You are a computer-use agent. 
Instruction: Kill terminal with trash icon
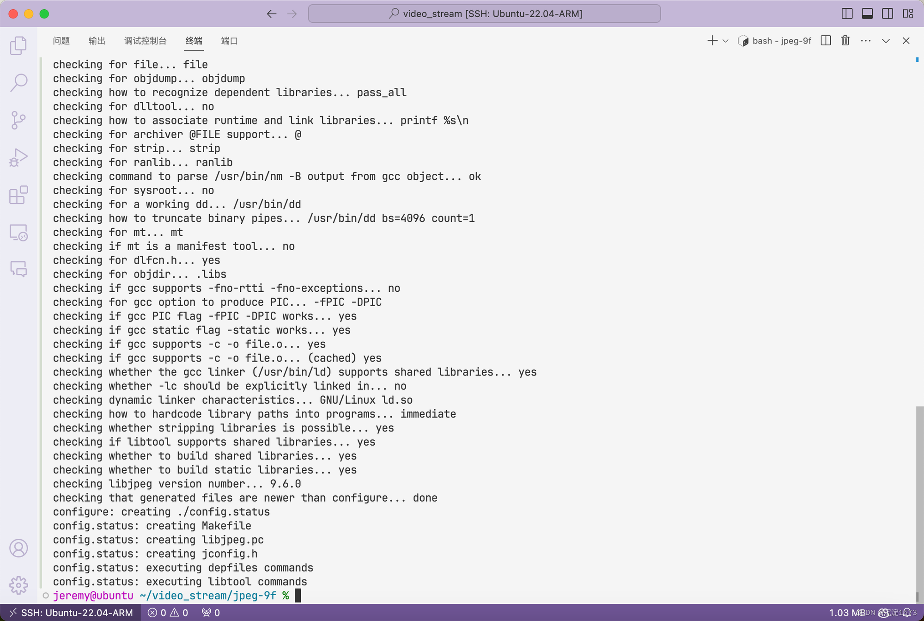[845, 41]
